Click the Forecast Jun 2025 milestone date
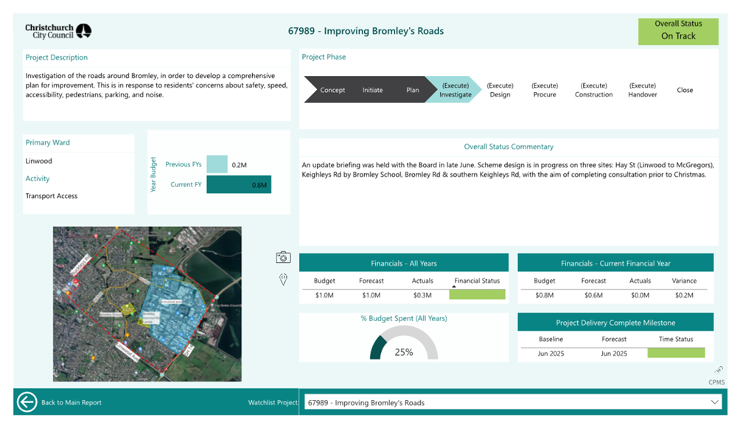The width and height of the screenshot is (740, 428). [x=614, y=354]
